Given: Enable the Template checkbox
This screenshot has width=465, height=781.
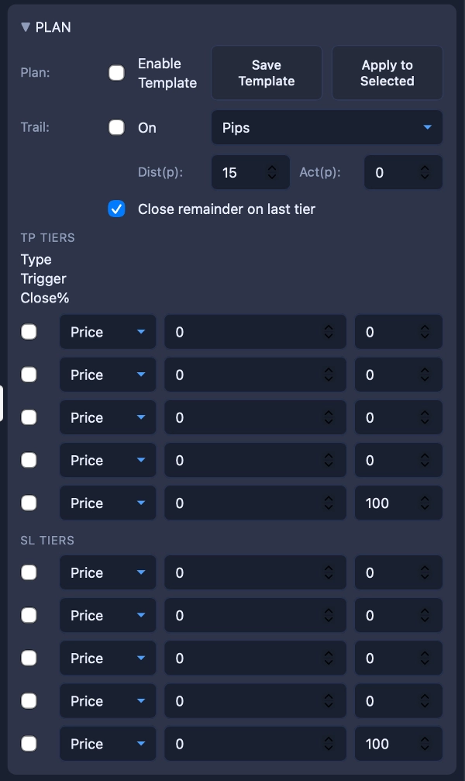Looking at the screenshot, I should click(x=116, y=73).
